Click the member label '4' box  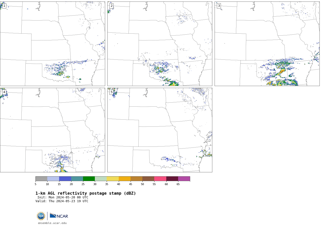[x=4, y=92]
